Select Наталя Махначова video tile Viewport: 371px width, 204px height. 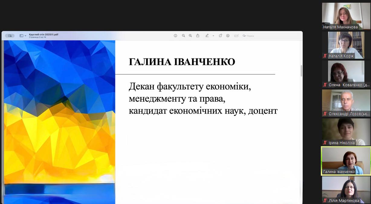(x=346, y=16)
